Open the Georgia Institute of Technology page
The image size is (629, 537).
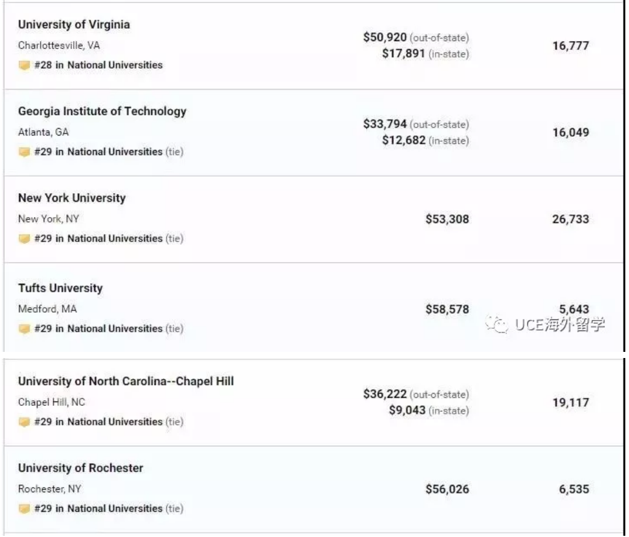(102, 112)
